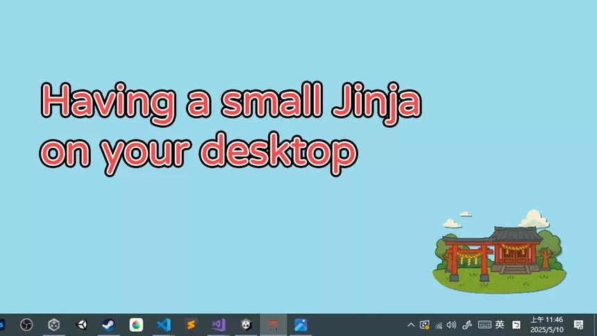Viewport: 597px width, 336px height.
Task: Click the Jinja shrine desktop widget
Action: tap(498, 251)
